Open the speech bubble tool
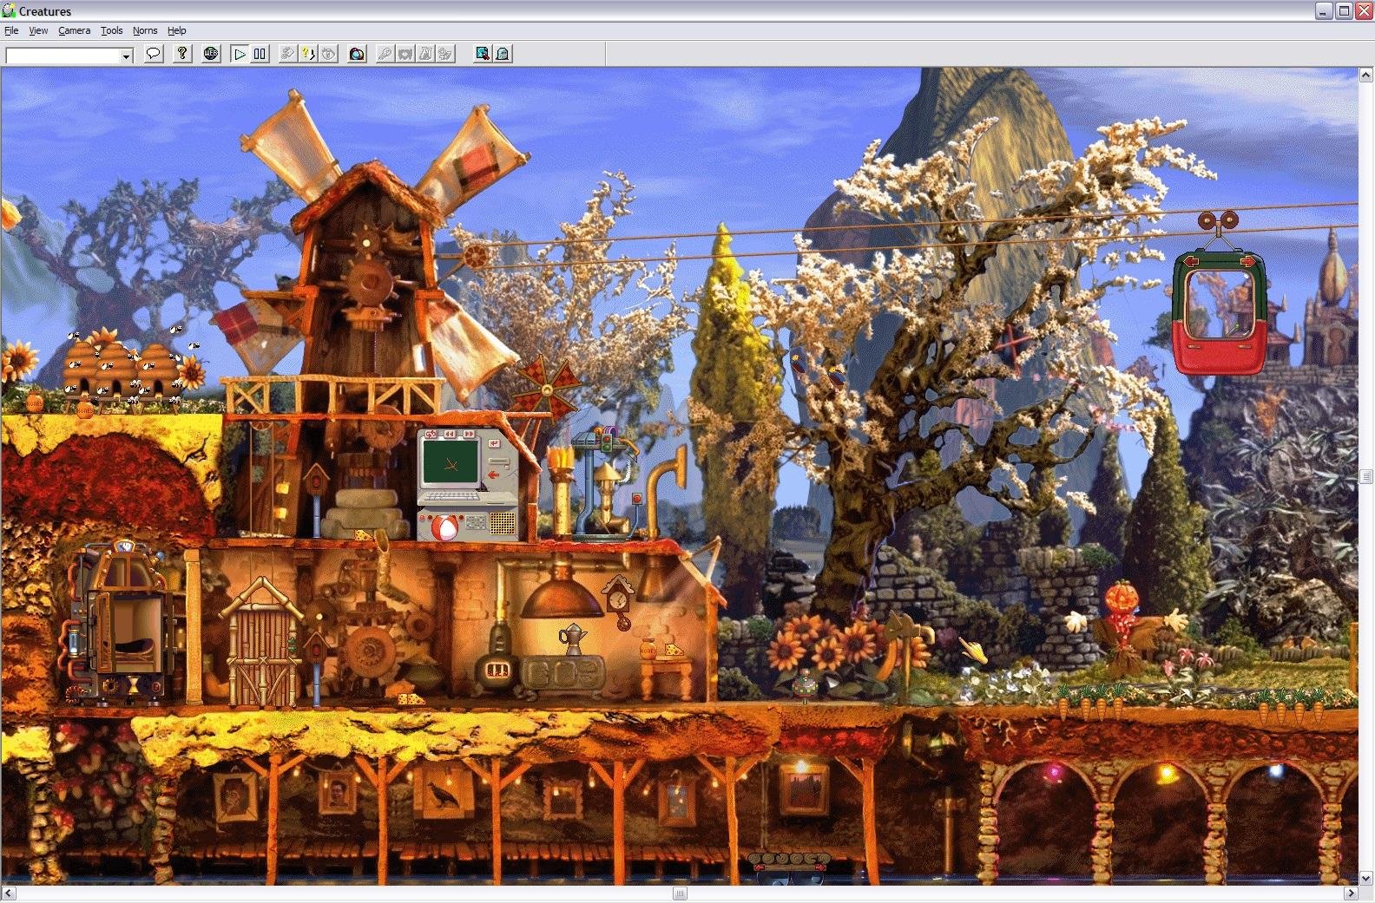The width and height of the screenshot is (1375, 903). 154,54
